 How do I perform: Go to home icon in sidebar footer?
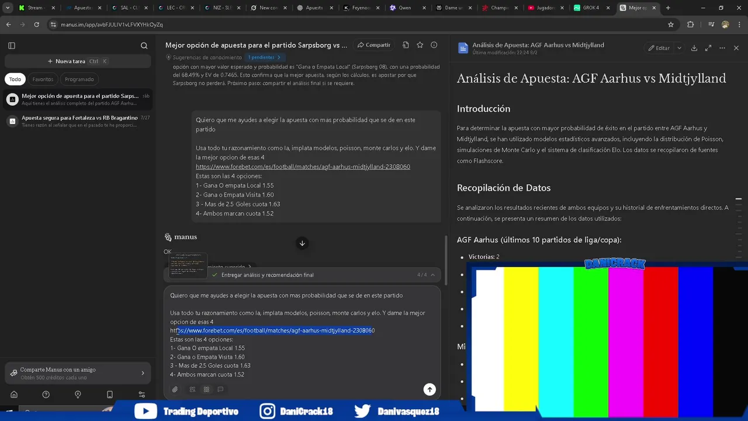coord(14,395)
